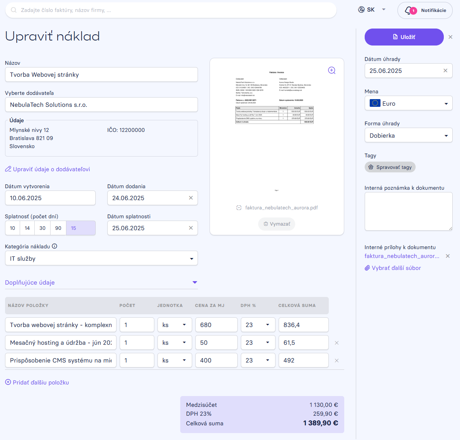The image size is (460, 440).
Task: Click the invoice search field
Action: pos(171,10)
